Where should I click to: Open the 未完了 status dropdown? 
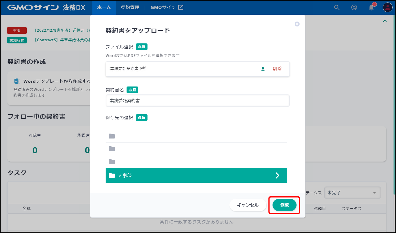pyautogui.click(x=352, y=193)
